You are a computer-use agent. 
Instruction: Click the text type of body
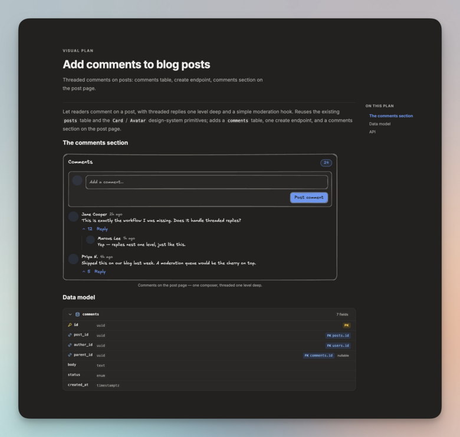(x=101, y=366)
